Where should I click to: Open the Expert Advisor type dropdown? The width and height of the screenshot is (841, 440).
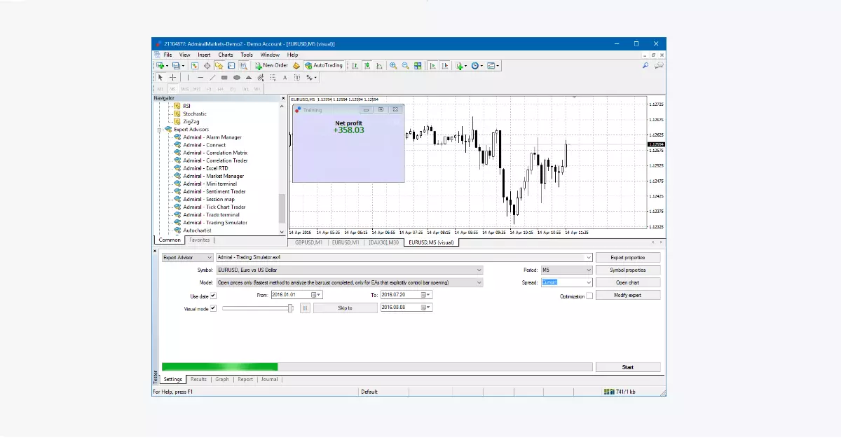[x=187, y=257]
